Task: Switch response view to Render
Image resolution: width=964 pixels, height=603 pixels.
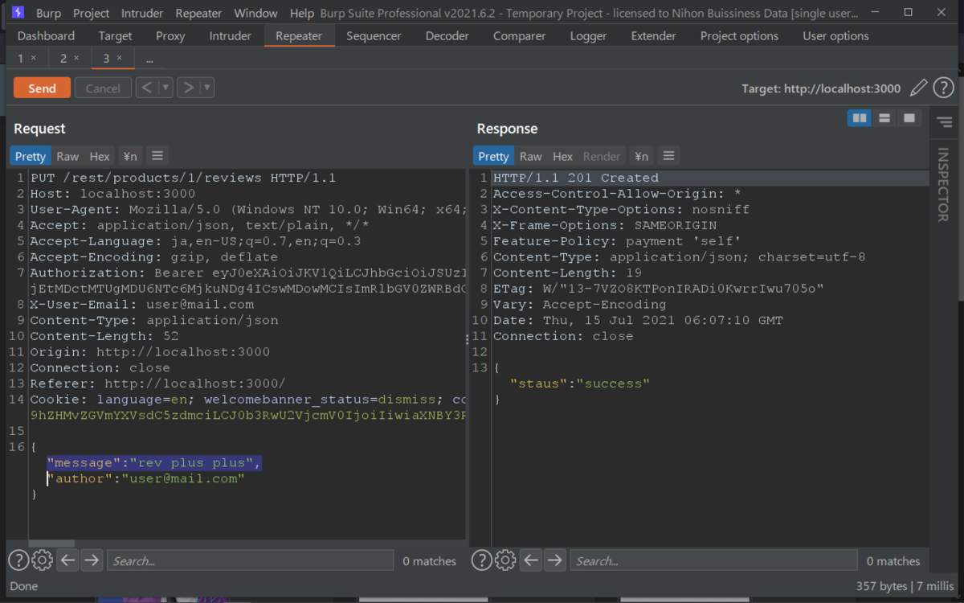Action: click(602, 156)
